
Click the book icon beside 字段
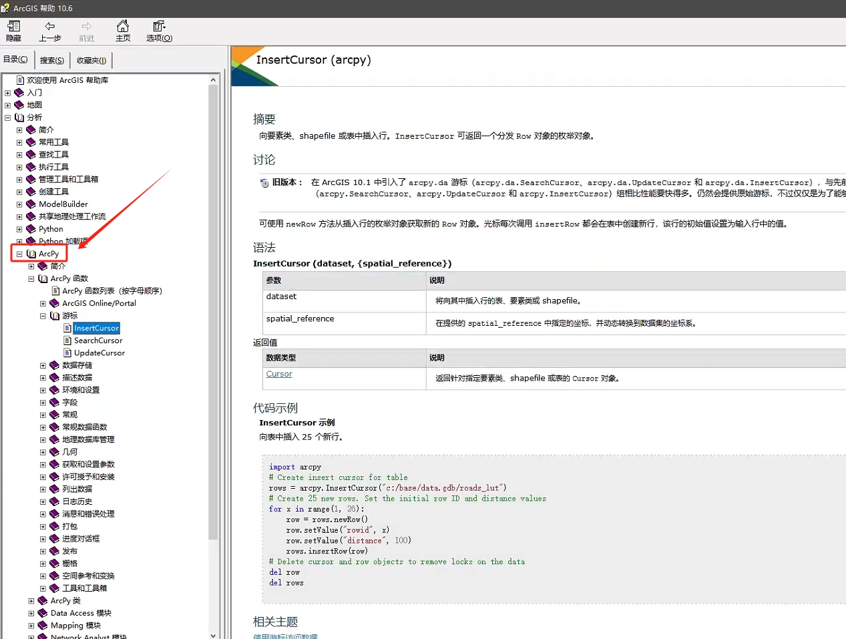tap(55, 403)
